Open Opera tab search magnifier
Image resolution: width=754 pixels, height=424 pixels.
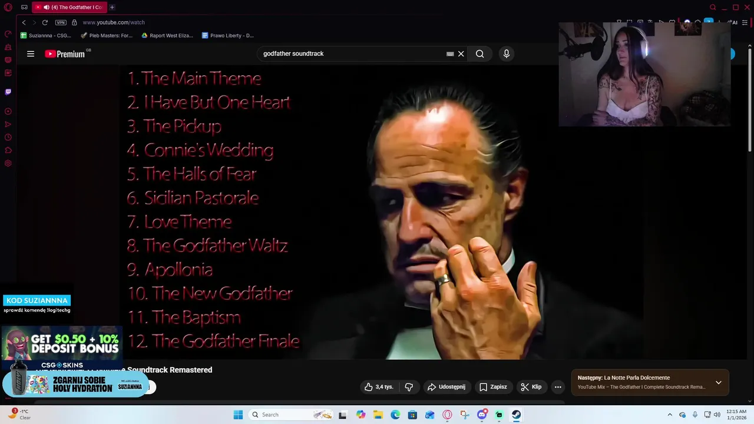click(x=713, y=8)
